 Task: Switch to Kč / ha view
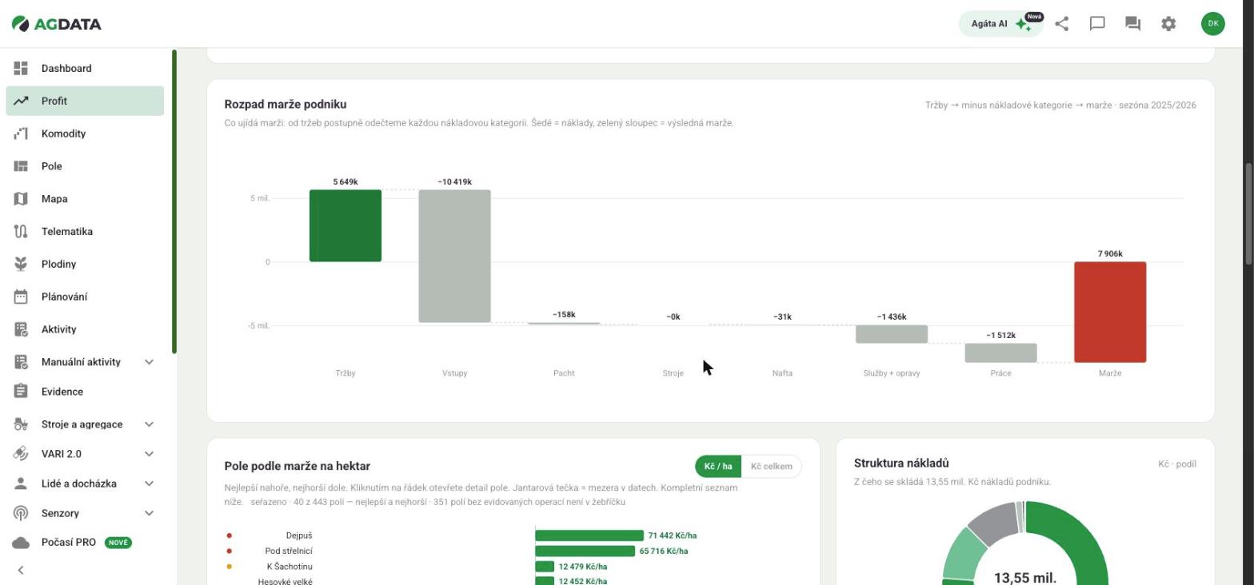(718, 467)
